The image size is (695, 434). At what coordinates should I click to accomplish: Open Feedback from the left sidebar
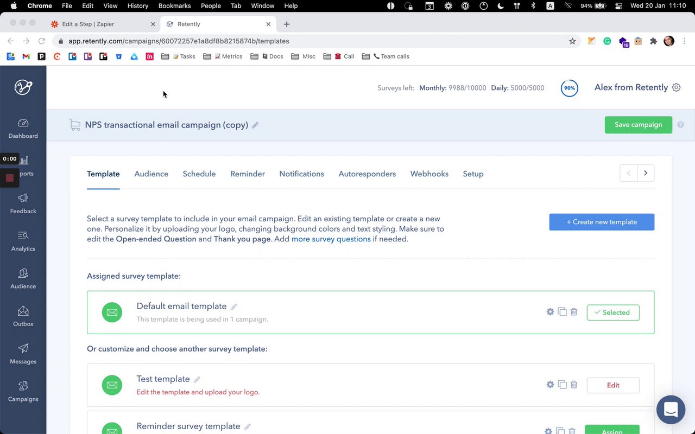pyautogui.click(x=23, y=204)
